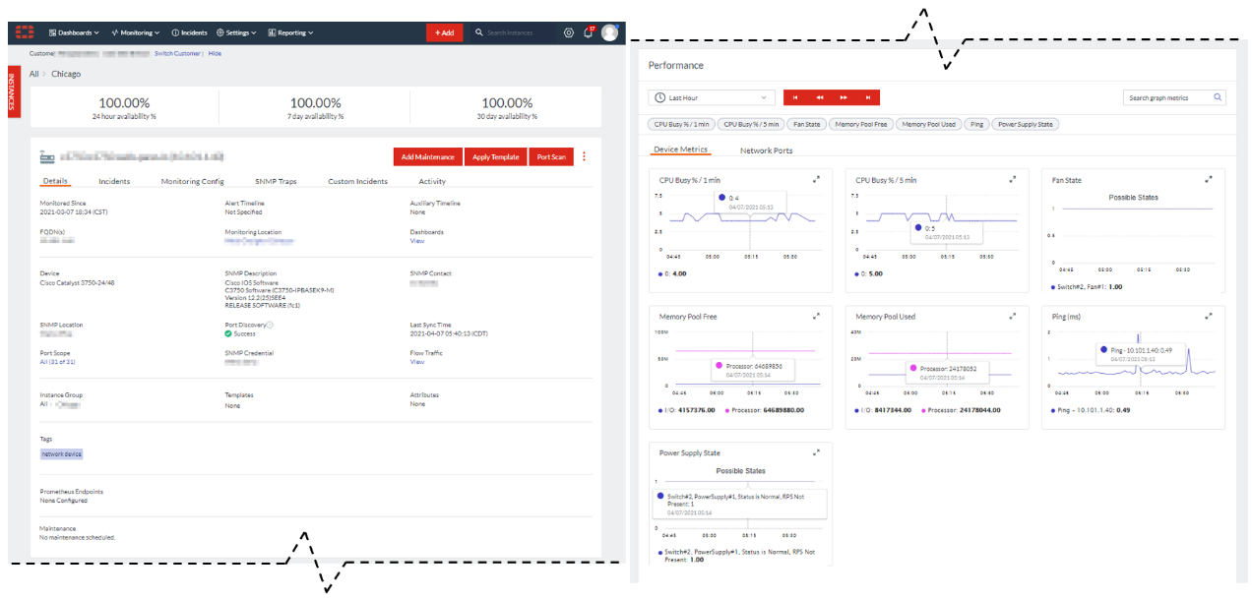Image resolution: width=1252 pixels, height=599 pixels.
Task: Click the notifications bell icon
Action: click(x=588, y=32)
